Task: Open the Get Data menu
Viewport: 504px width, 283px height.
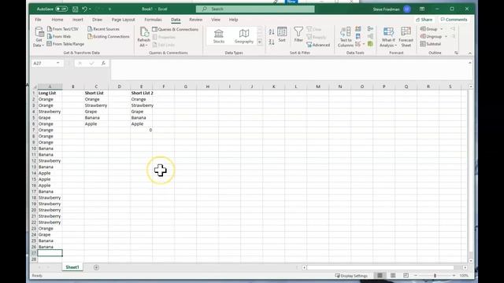Action: pos(39,37)
